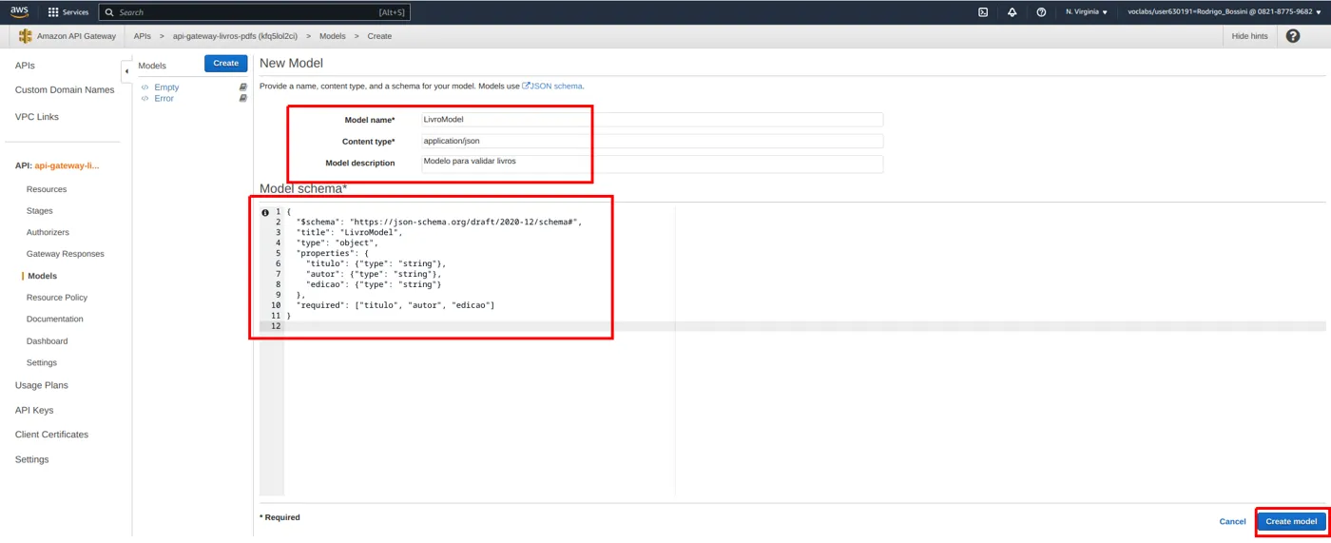Open the CloudShell icon in the top bar
This screenshot has height=543, width=1331.
point(983,12)
